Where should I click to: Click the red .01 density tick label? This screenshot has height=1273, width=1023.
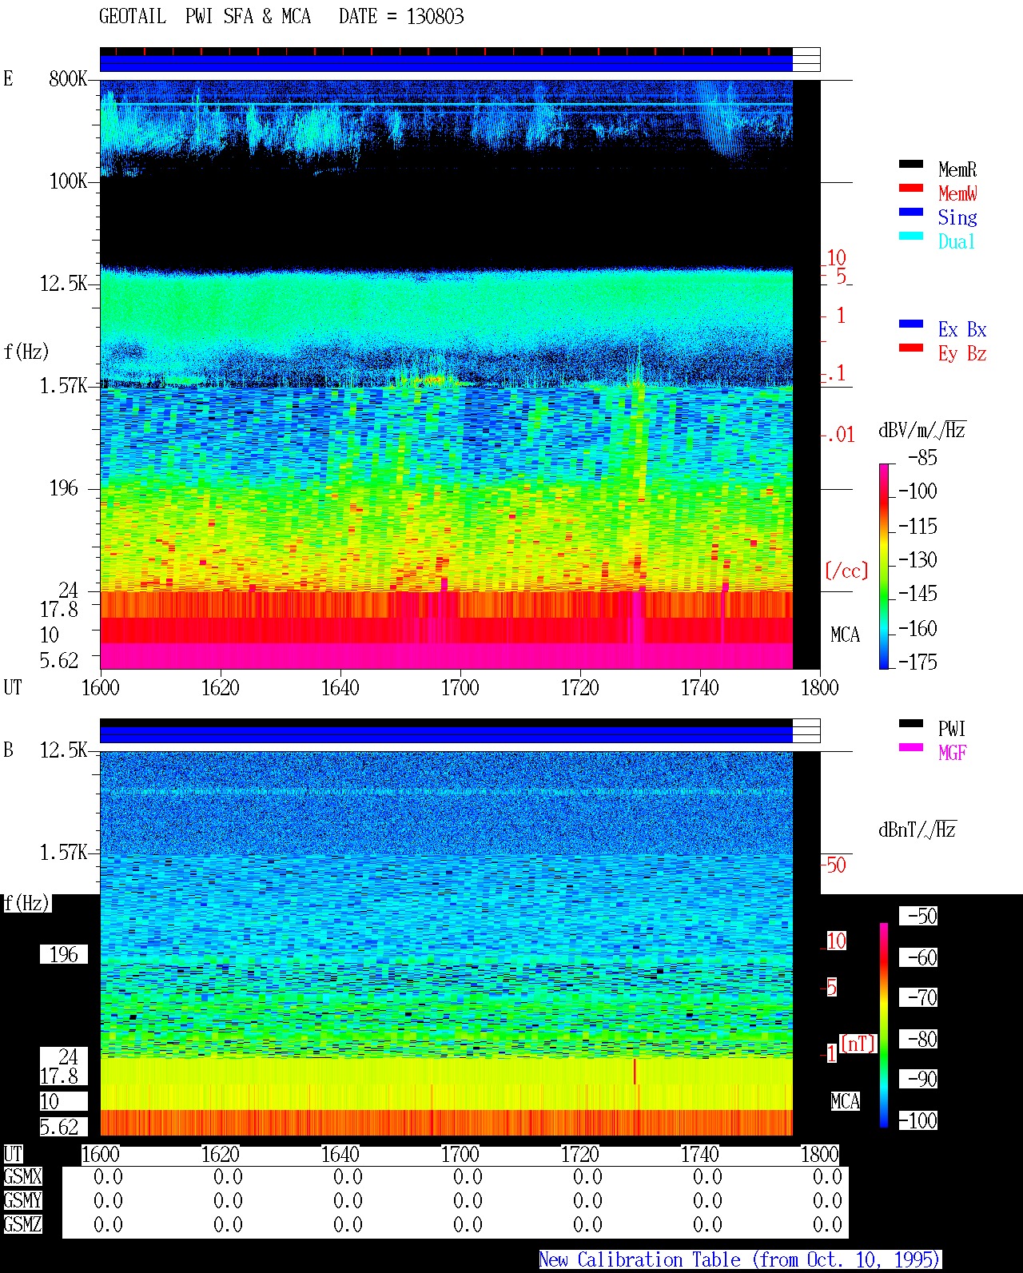pyautogui.click(x=840, y=436)
